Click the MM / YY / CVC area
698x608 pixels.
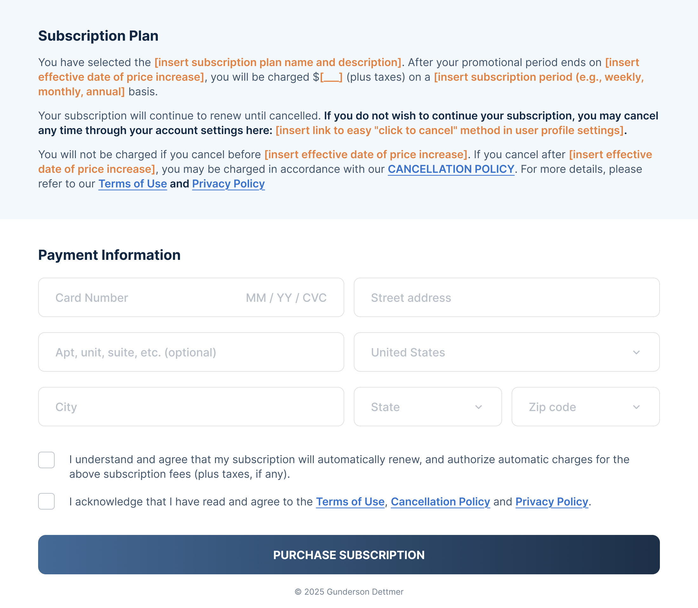coord(286,298)
